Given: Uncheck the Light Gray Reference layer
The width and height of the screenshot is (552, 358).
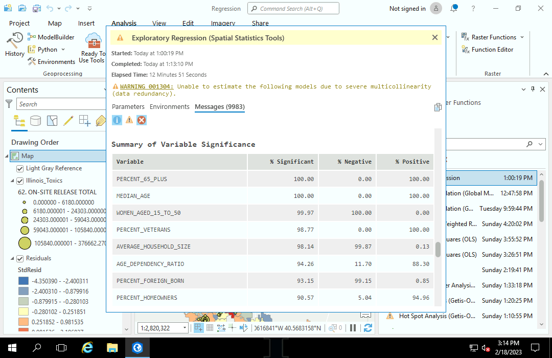Looking at the screenshot, I should point(21,168).
